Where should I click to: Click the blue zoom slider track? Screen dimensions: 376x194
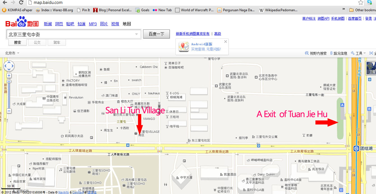tap(9, 95)
